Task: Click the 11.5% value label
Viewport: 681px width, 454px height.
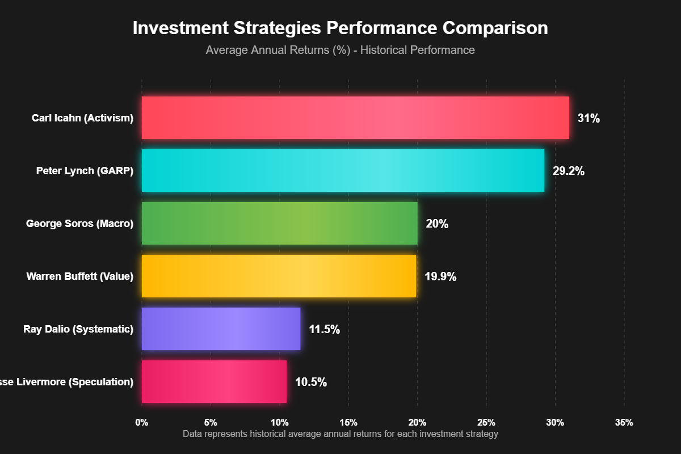Action: point(324,330)
